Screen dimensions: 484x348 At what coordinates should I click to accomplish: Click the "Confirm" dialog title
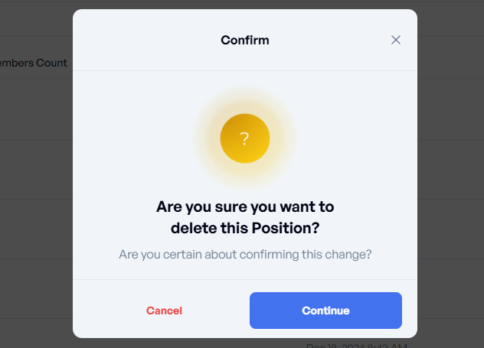(244, 40)
